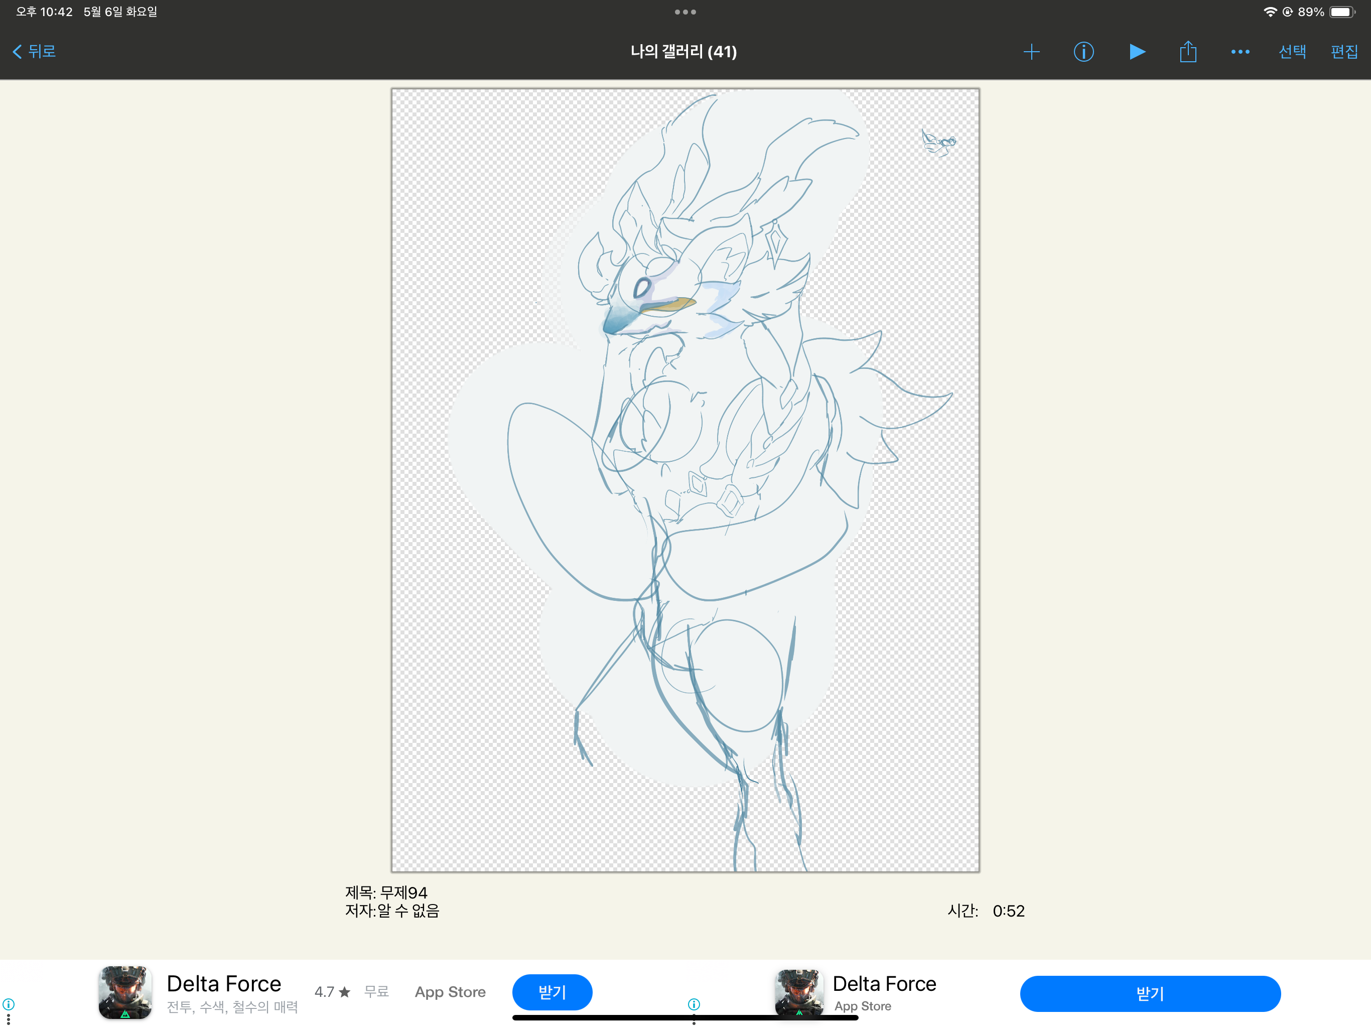
Task: Tap the three-dot multitasking indicator at top
Action: (x=685, y=12)
